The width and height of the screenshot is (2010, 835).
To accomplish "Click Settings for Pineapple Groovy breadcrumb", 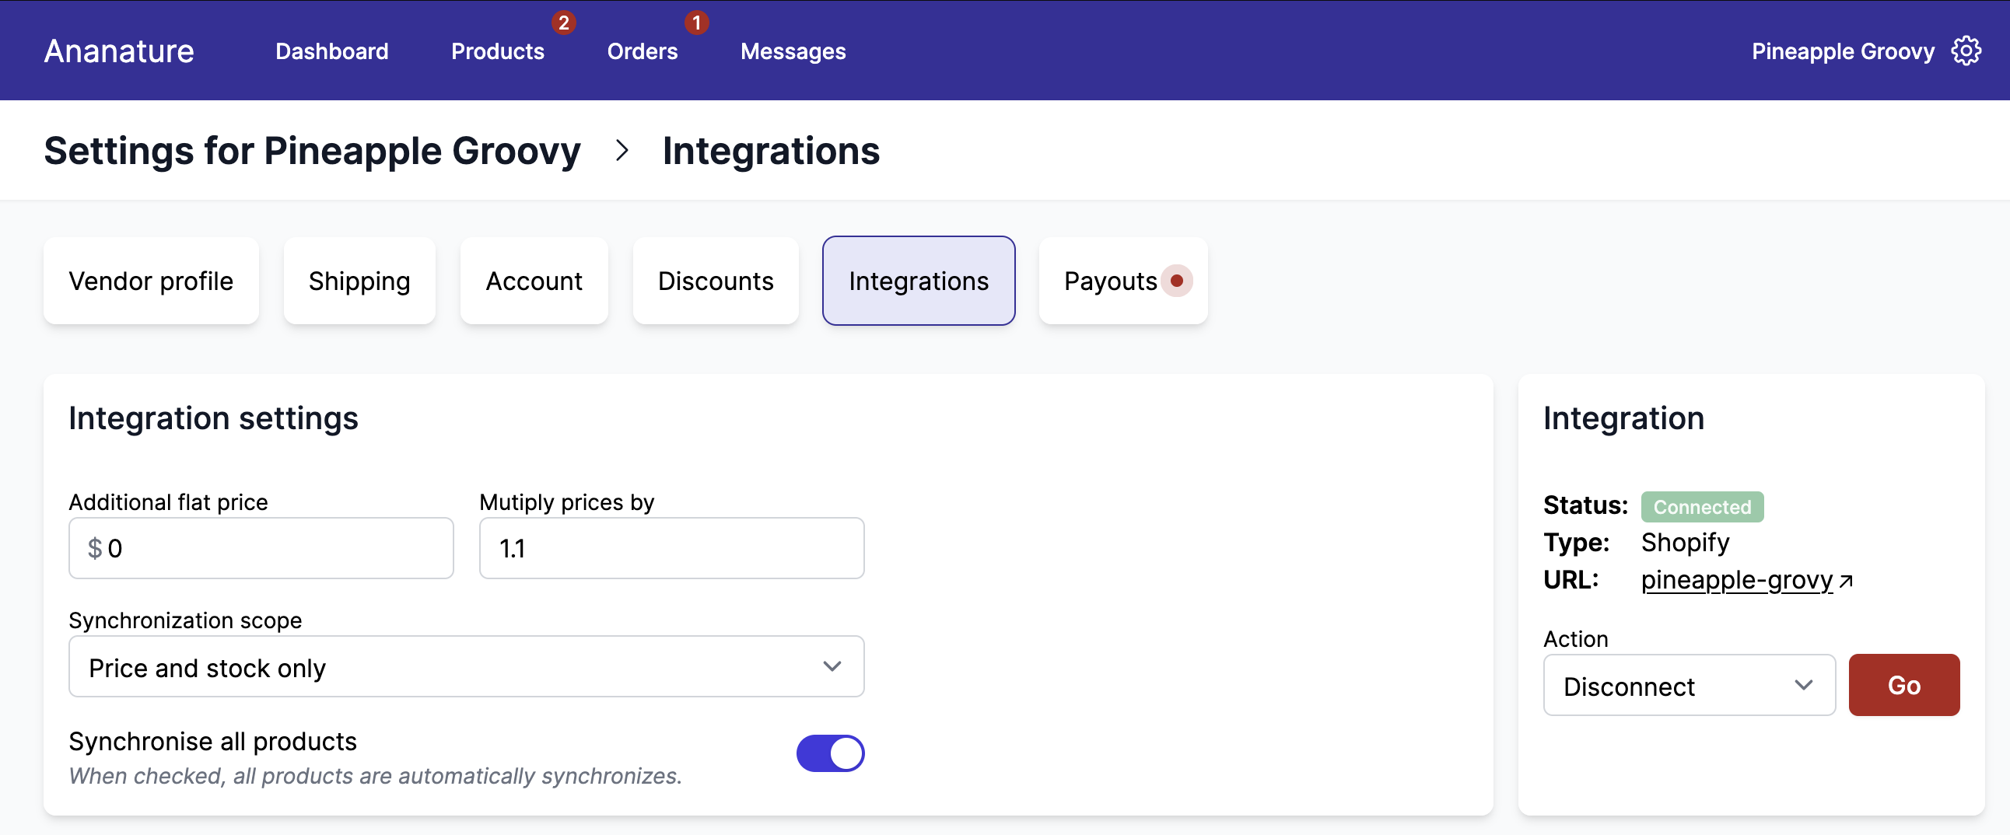I will pos(312,151).
